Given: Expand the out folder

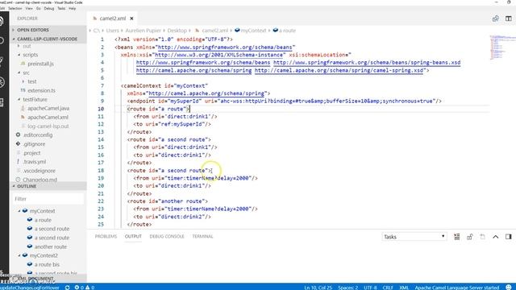Looking at the screenshot, I should coord(19,46).
